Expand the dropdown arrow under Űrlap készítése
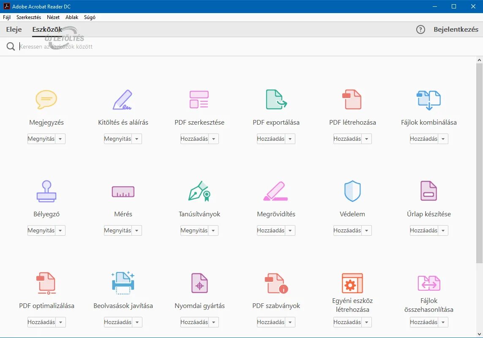 pos(443,230)
